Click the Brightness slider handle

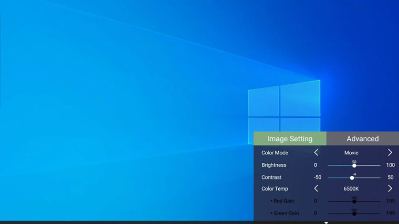(354, 165)
